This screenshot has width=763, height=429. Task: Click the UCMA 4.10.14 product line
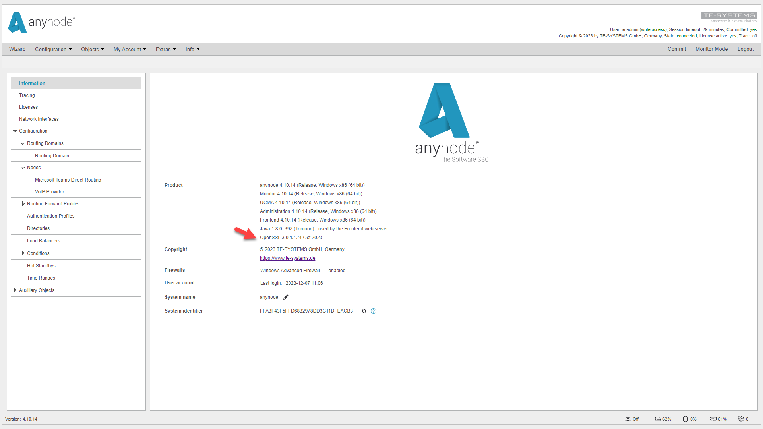(x=310, y=203)
